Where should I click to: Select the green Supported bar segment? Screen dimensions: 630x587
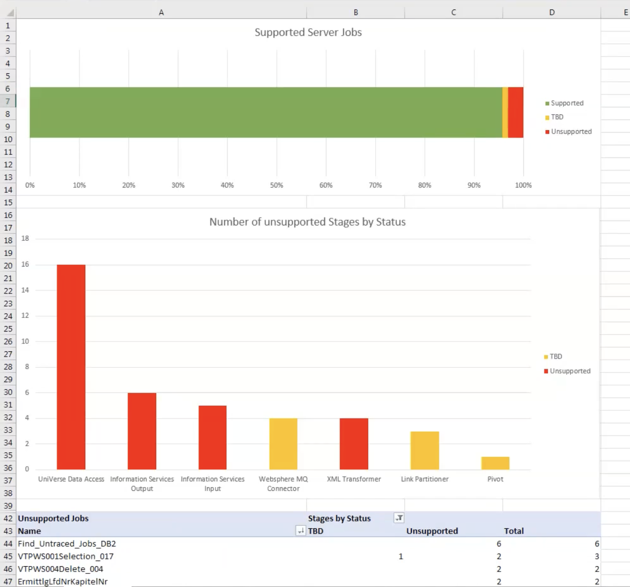coord(265,112)
